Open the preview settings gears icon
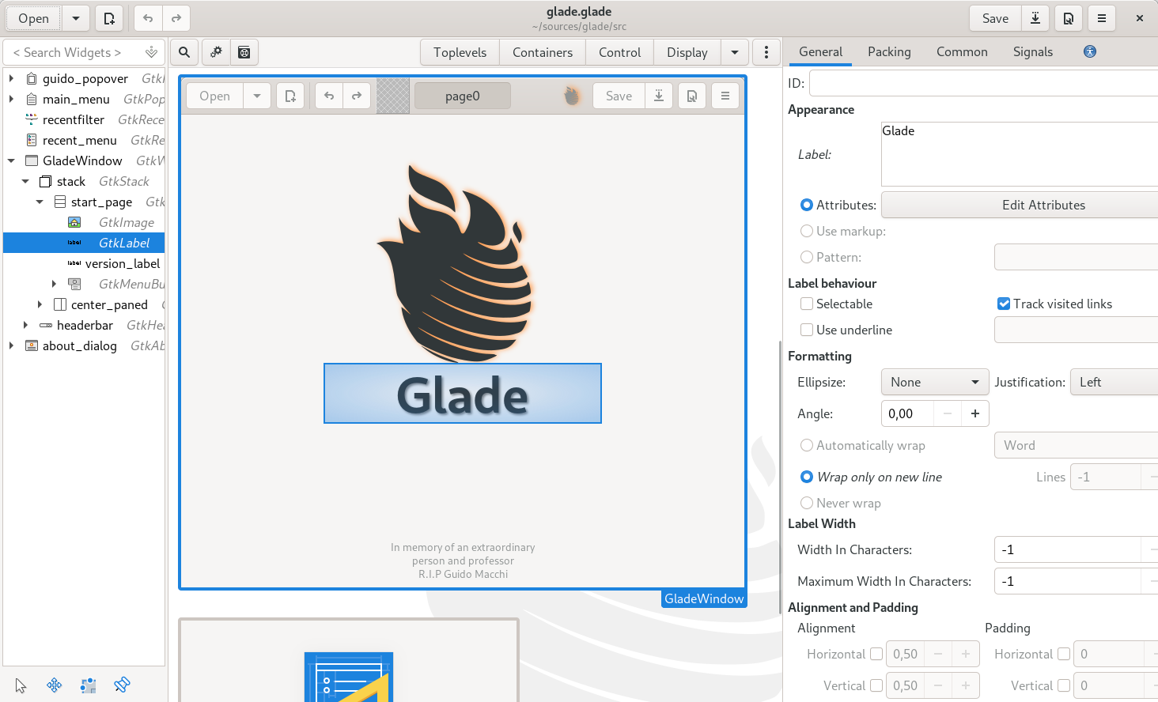 tap(216, 52)
